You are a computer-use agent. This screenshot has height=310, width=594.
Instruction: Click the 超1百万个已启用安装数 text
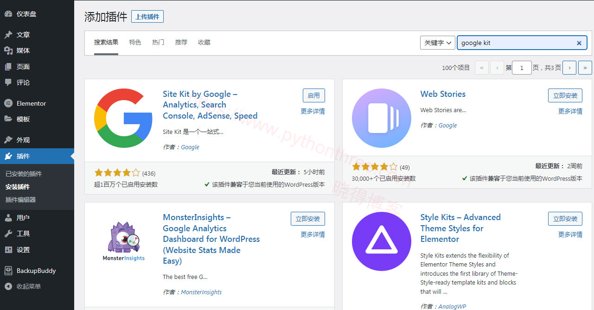(126, 184)
